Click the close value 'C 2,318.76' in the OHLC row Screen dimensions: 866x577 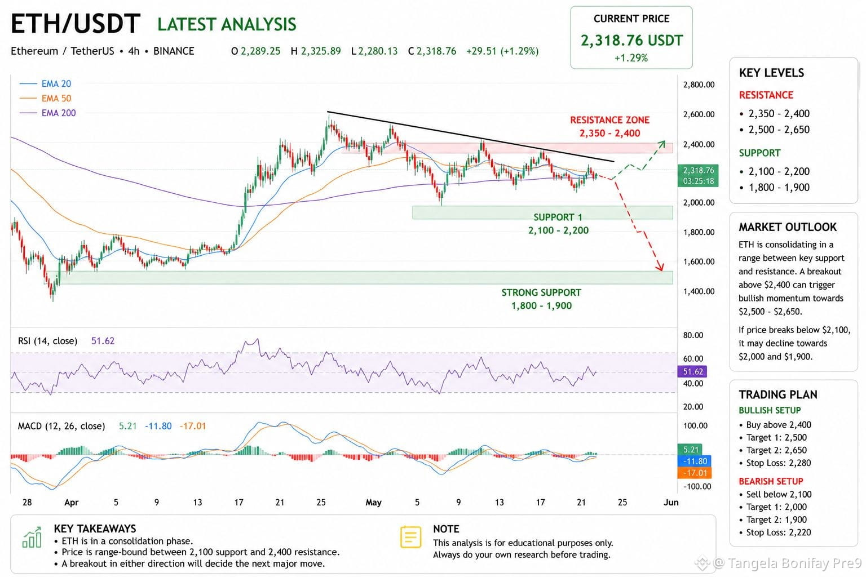pos(432,51)
